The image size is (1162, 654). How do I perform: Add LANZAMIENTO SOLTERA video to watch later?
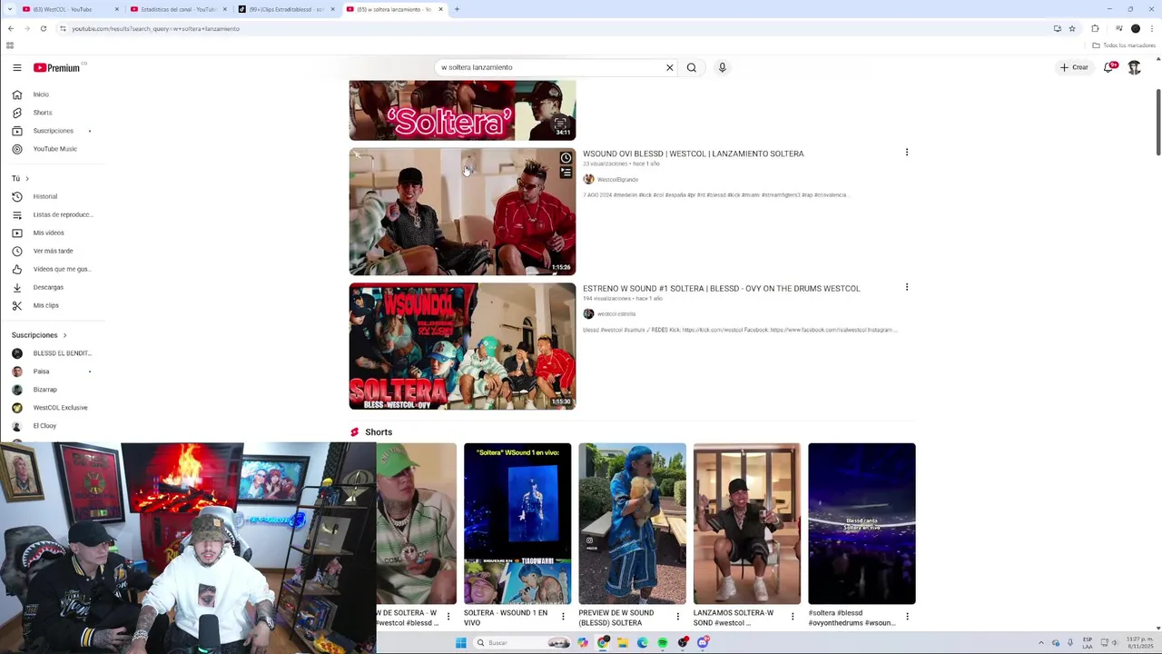[566, 158]
